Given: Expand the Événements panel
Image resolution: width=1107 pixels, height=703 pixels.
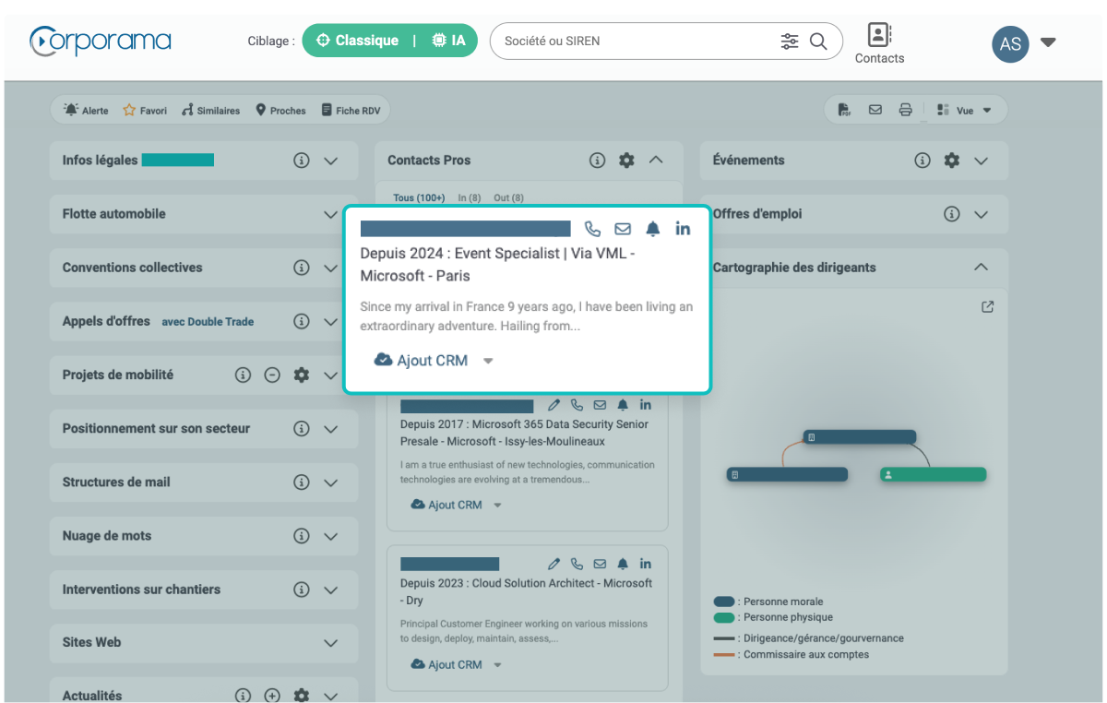Looking at the screenshot, I should pyautogui.click(x=982, y=161).
